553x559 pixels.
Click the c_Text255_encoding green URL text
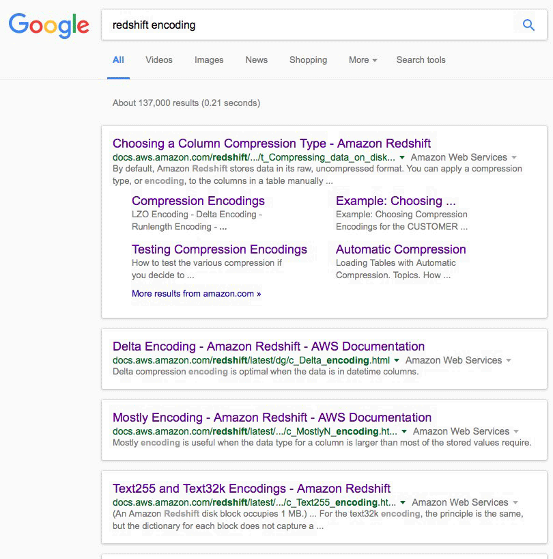pyautogui.click(x=254, y=502)
